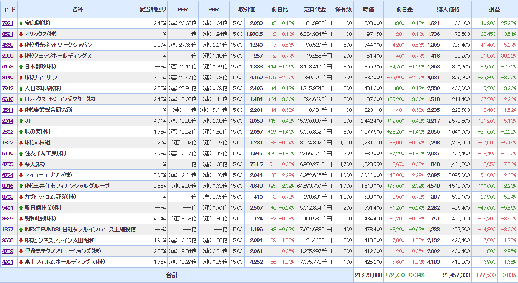Click the 合計 total row label

click(x=172, y=275)
